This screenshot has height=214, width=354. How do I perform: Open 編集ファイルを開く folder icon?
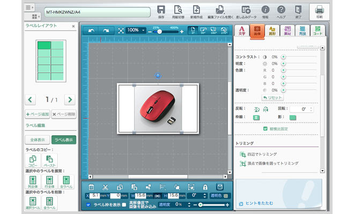click(220, 12)
